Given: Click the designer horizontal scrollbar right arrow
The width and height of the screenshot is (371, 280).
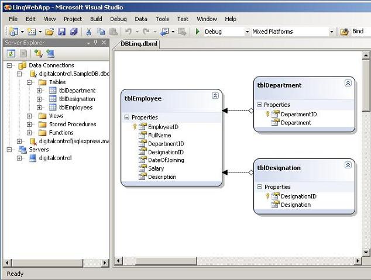Looking at the screenshot, I should point(358,261).
